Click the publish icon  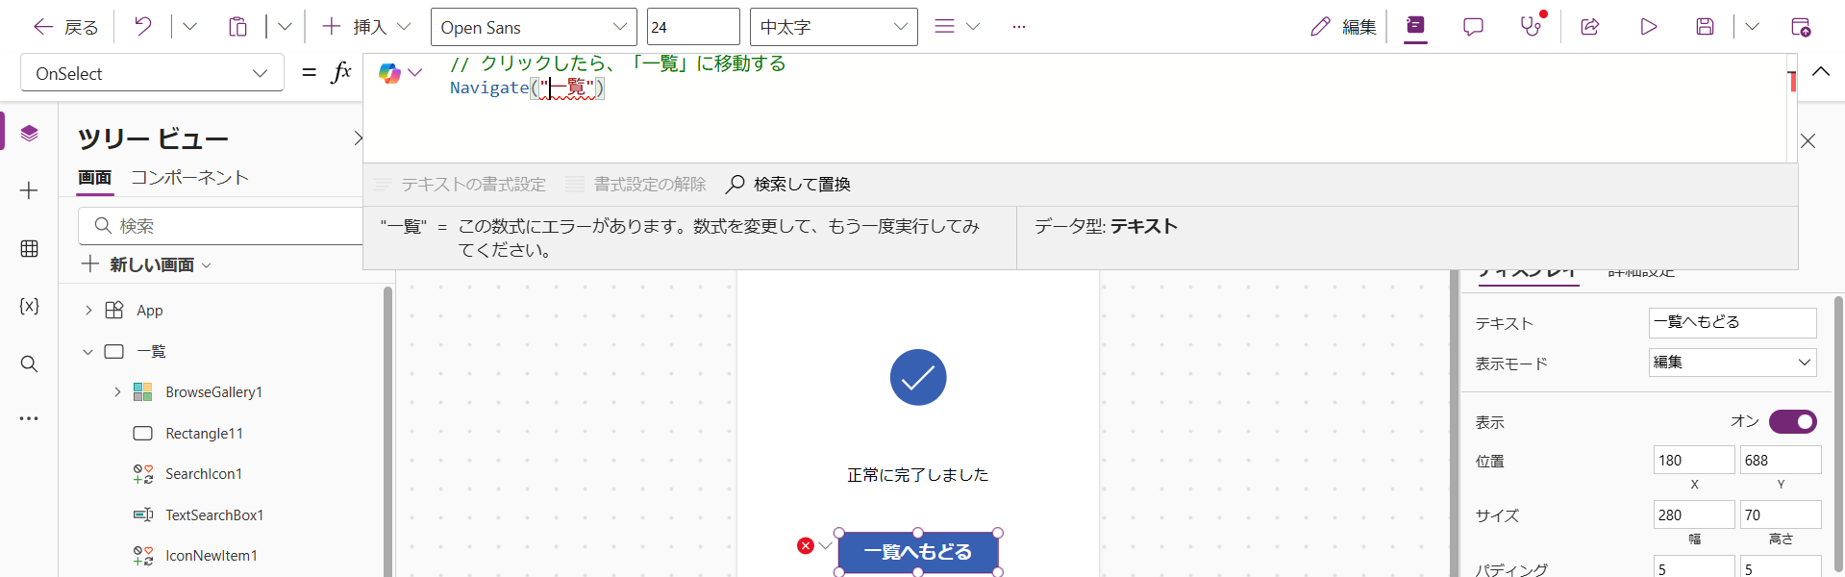pos(1801,27)
